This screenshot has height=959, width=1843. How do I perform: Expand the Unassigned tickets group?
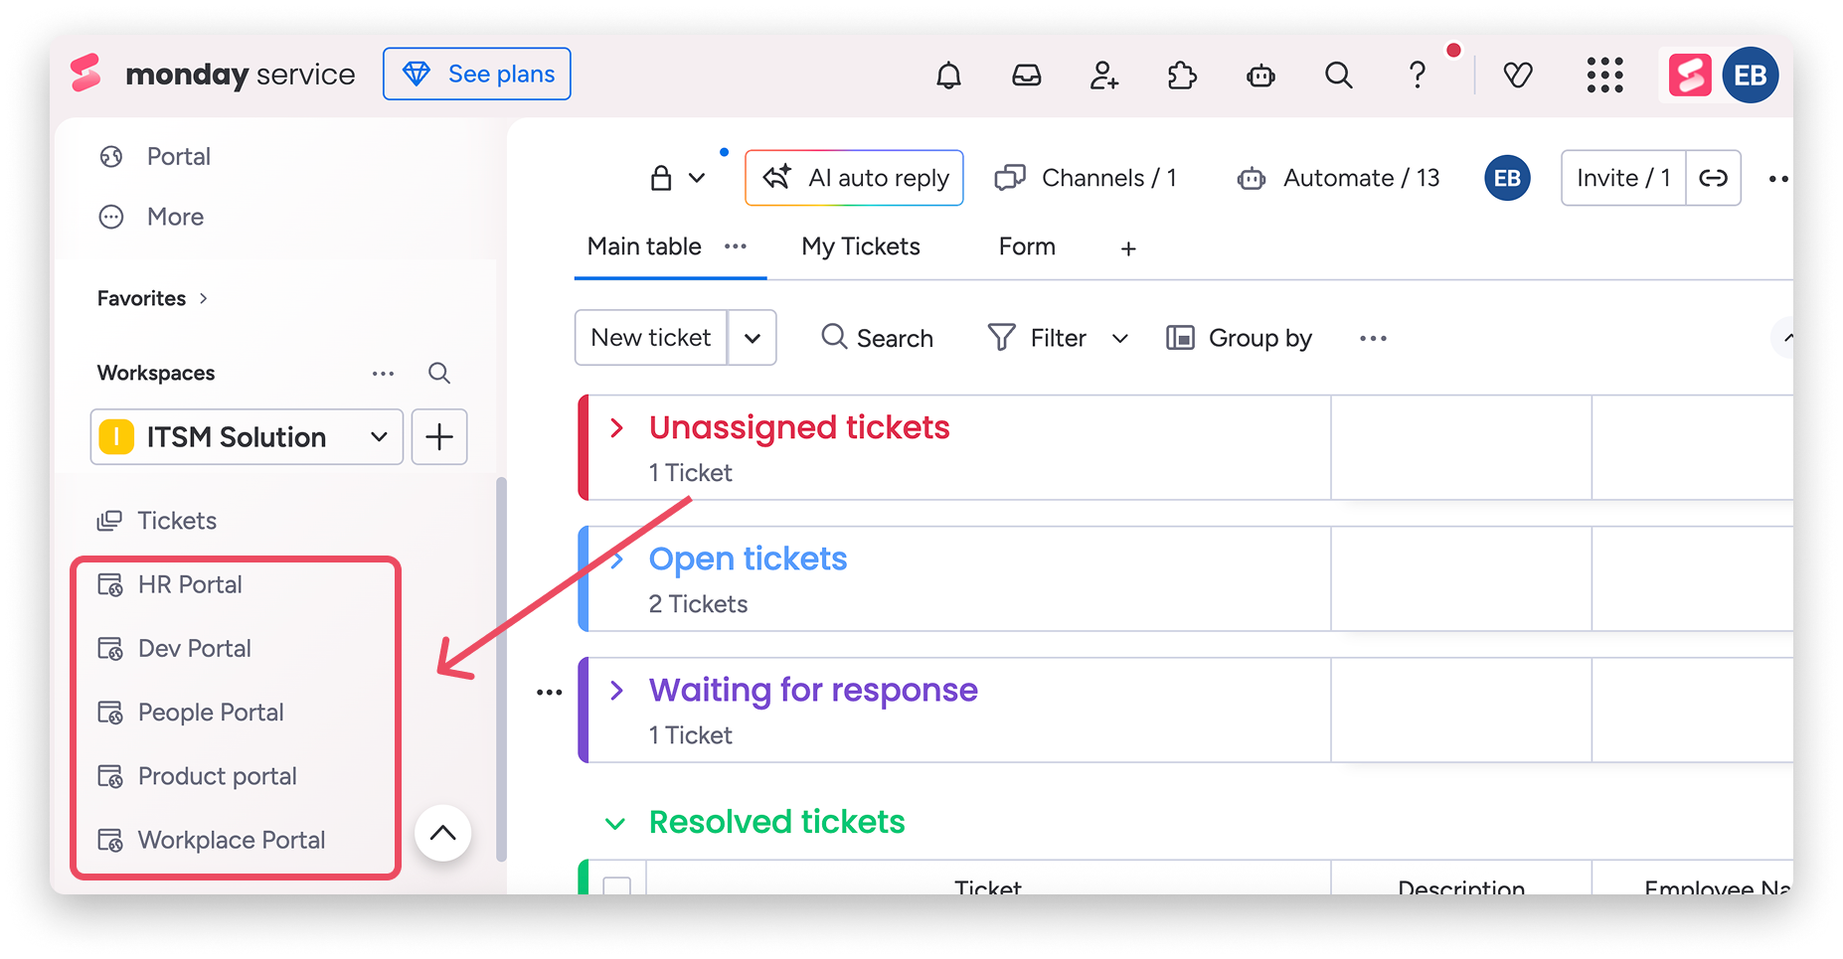(x=617, y=427)
